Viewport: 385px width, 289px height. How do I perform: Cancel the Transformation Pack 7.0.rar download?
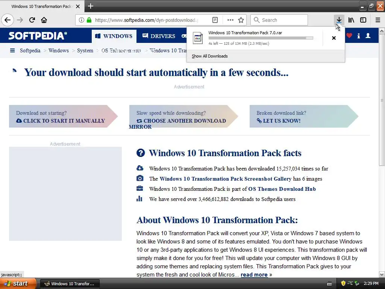tap(334, 38)
